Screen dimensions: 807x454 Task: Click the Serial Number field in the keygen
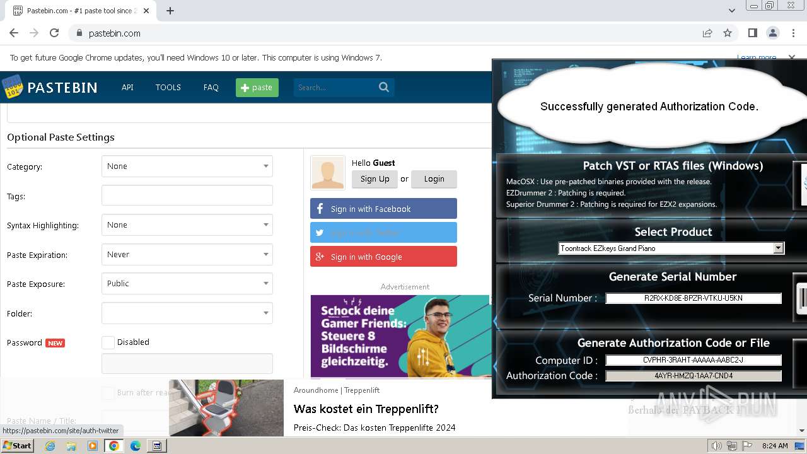click(x=694, y=298)
